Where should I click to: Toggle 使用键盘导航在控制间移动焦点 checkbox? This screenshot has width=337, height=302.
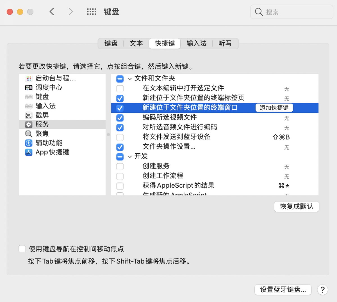pyautogui.click(x=22, y=249)
